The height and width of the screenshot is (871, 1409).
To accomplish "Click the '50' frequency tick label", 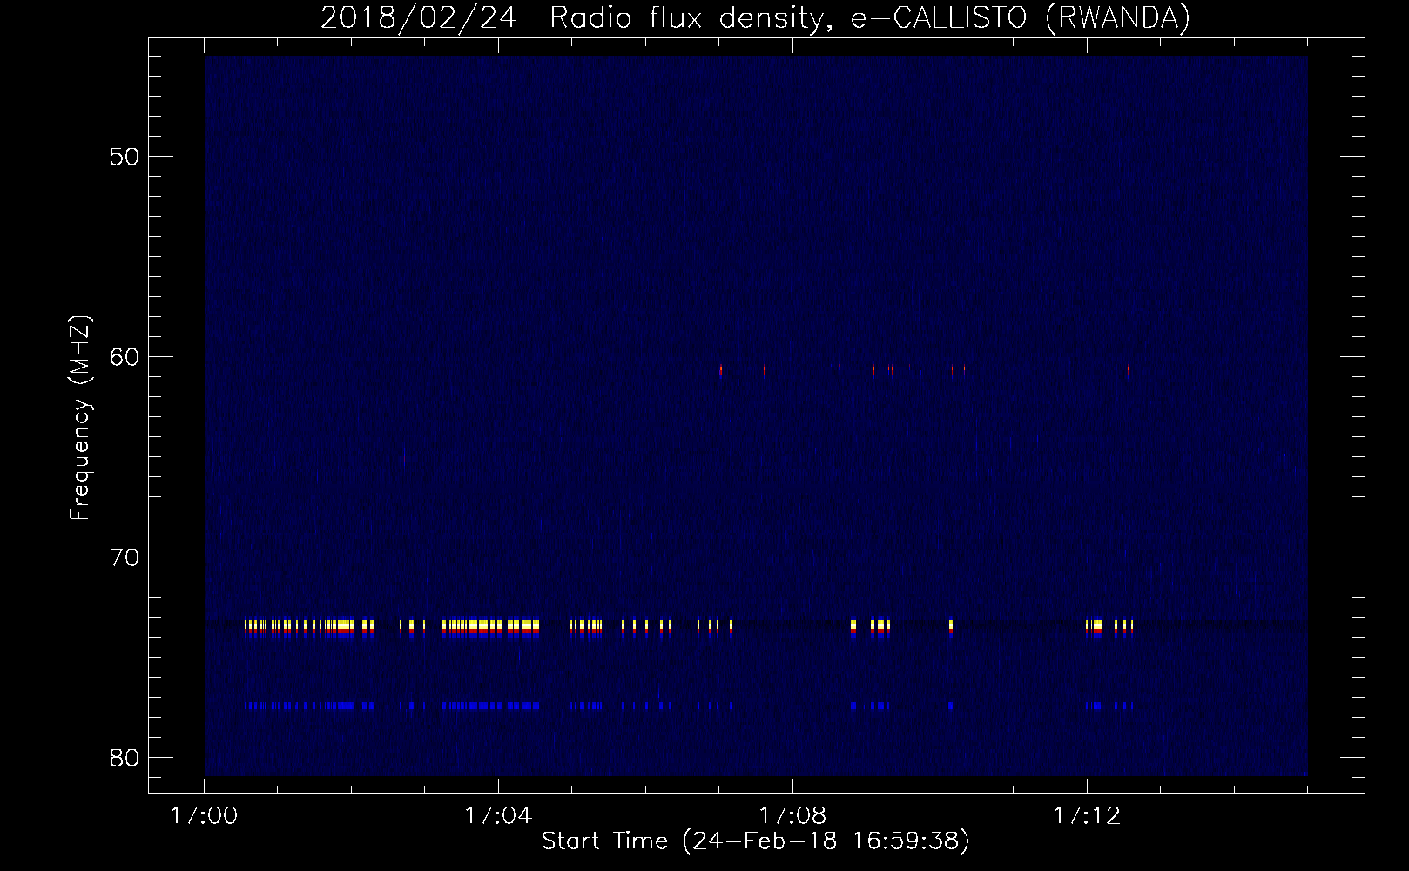I will [125, 157].
